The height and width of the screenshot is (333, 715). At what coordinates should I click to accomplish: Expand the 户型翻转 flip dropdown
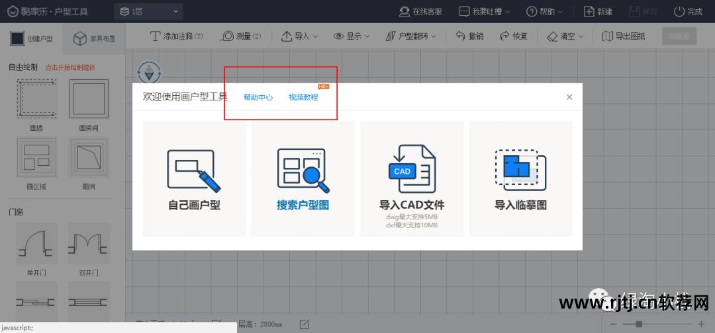tap(410, 36)
